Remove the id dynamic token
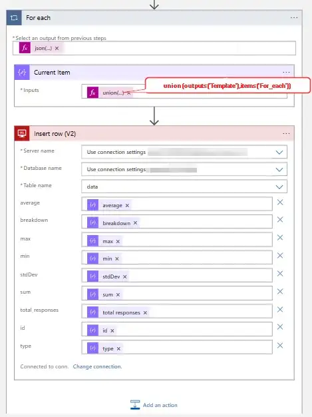This screenshot has height=417, width=312. click(112, 330)
